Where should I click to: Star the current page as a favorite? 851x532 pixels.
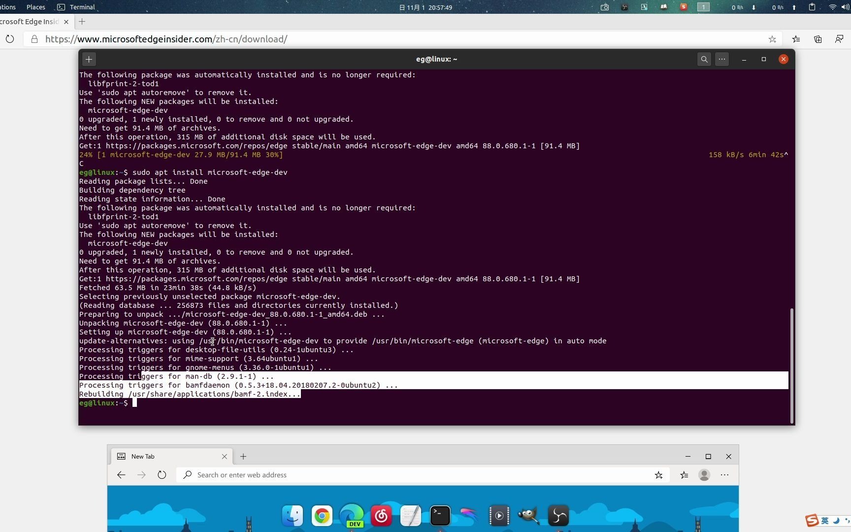tap(773, 39)
